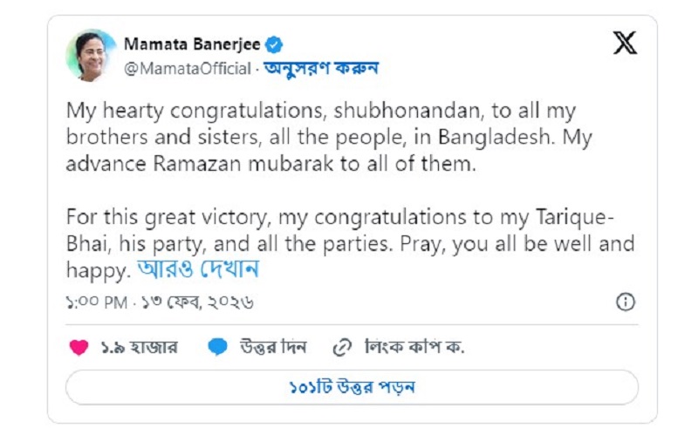
Task: Click the X logo in the tweet corner
Action: [625, 44]
